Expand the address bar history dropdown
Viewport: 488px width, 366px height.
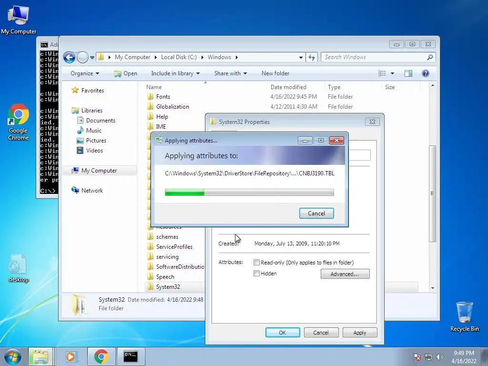click(x=301, y=57)
